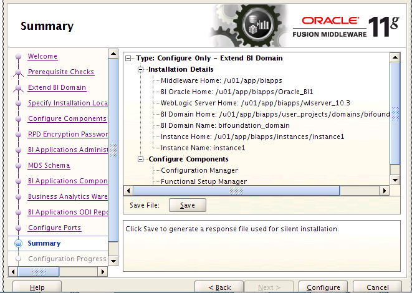
Task: Open BI Applications Components step
Action: point(68,181)
